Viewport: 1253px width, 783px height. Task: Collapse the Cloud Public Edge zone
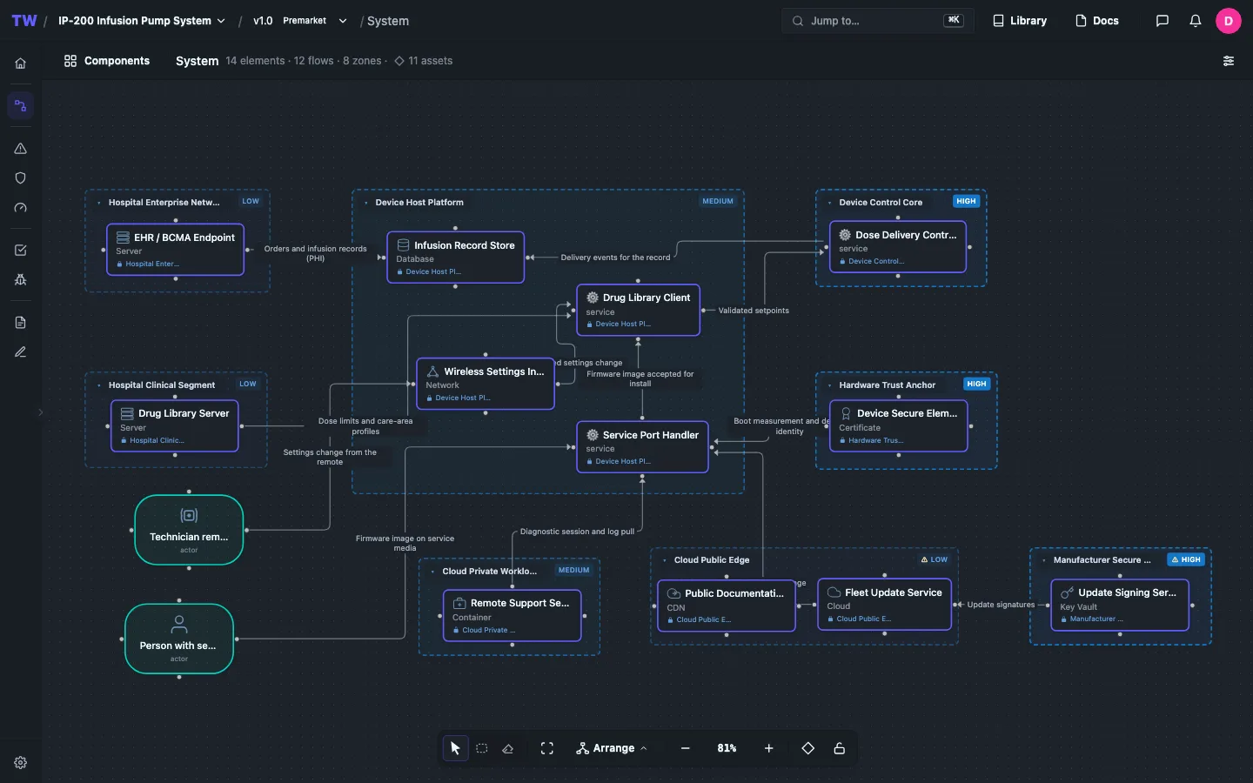tap(665, 560)
